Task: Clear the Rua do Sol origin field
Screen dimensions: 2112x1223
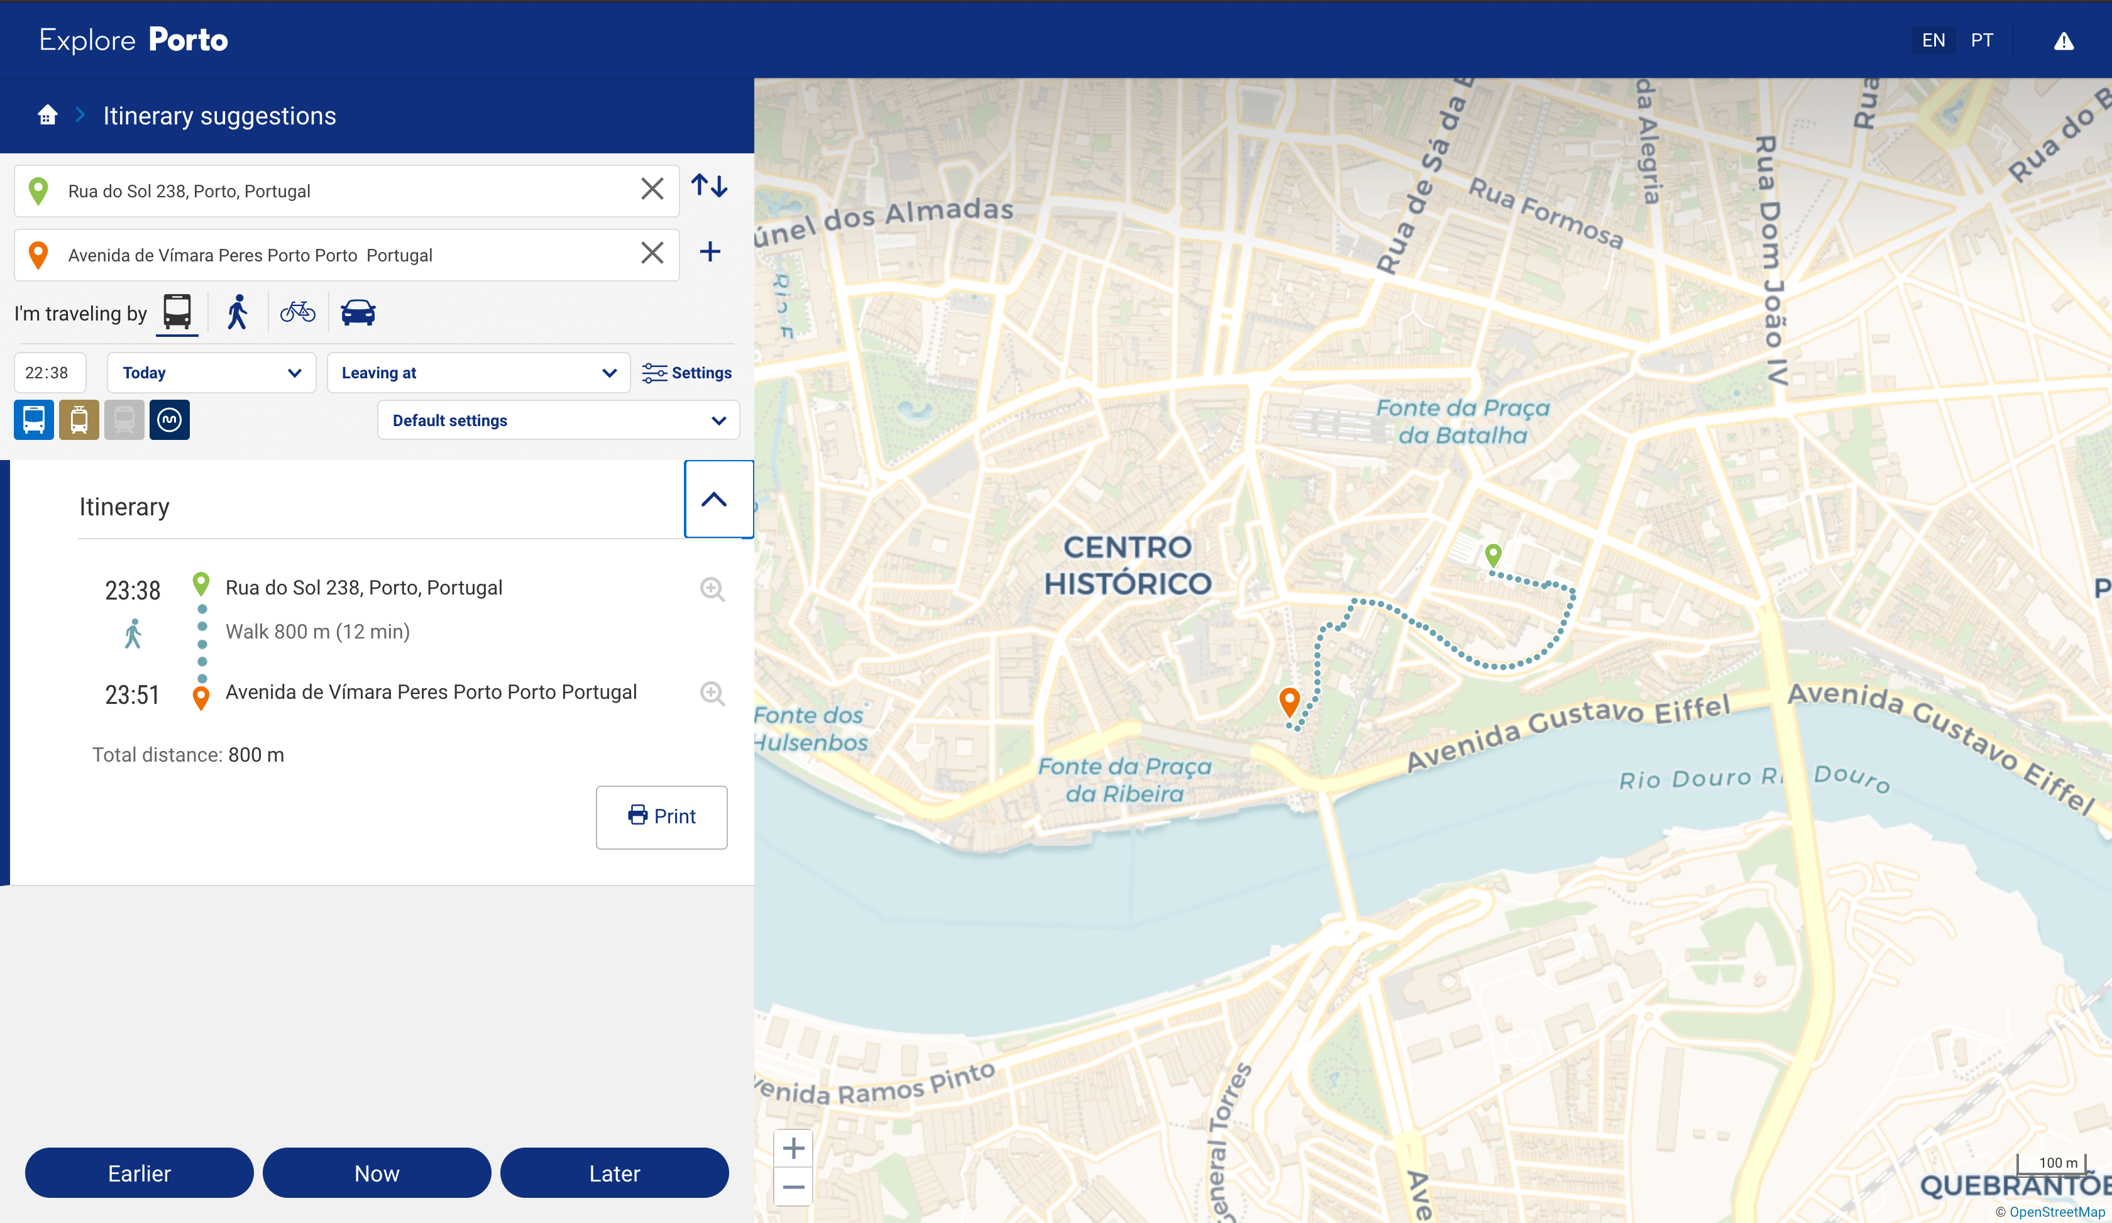Action: (x=652, y=189)
